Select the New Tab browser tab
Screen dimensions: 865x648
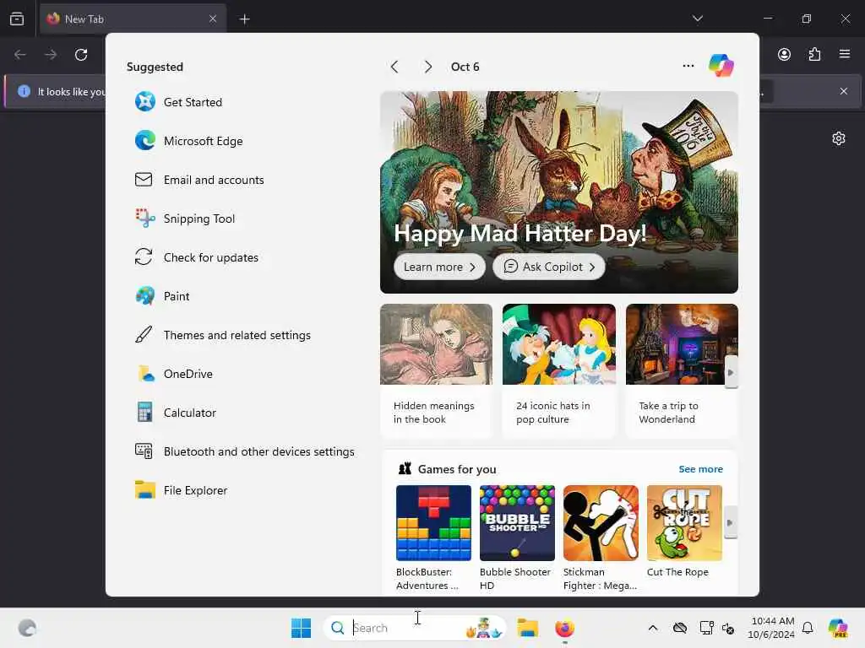(x=133, y=19)
